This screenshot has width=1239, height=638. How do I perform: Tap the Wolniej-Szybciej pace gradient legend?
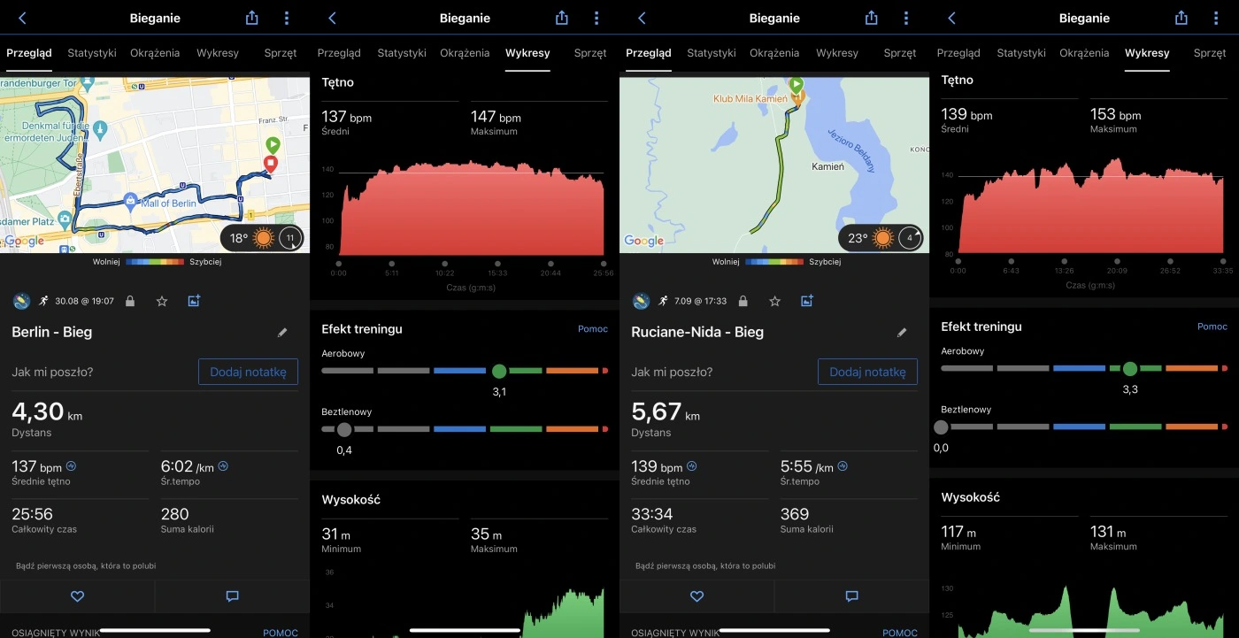(155, 261)
